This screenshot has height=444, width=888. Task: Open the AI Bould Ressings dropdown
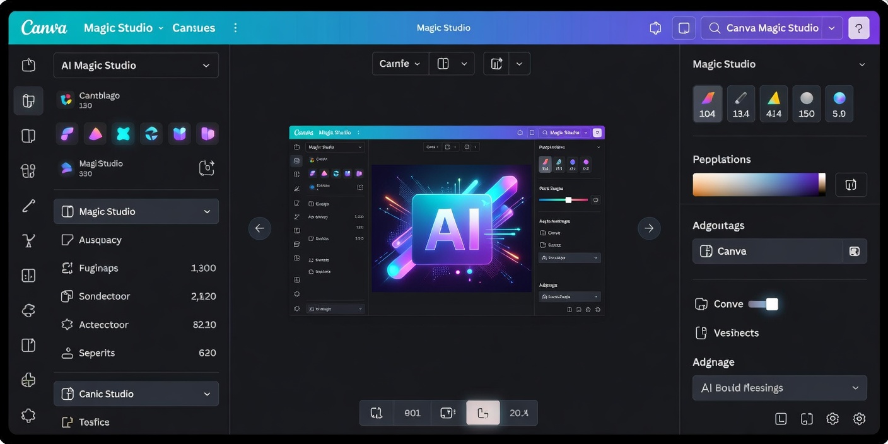point(780,388)
